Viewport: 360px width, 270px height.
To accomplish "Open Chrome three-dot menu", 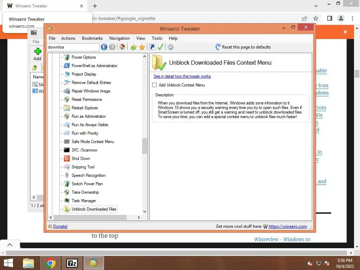I will coord(352,18).
